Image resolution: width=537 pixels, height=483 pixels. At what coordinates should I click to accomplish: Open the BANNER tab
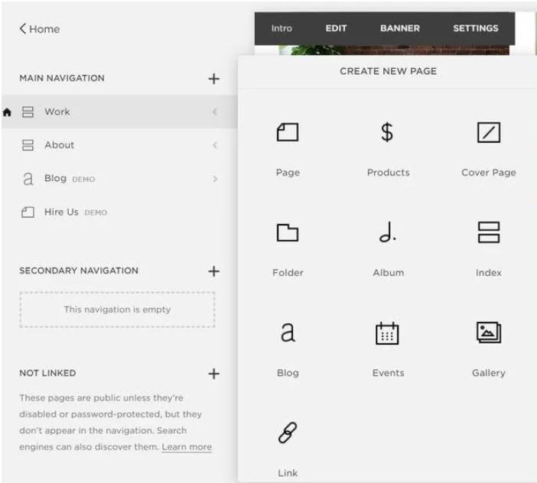point(399,28)
